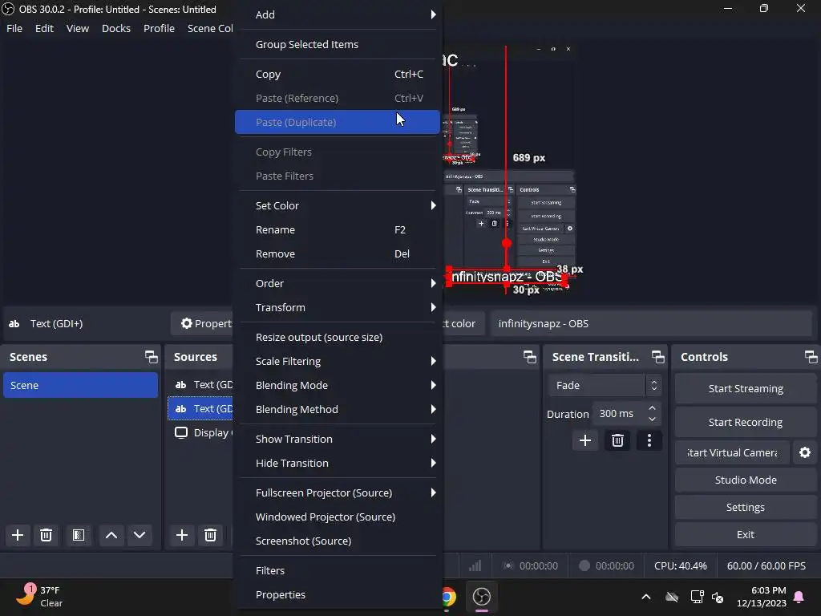
Task: Increase transition duration value
Action: pyautogui.click(x=652, y=408)
